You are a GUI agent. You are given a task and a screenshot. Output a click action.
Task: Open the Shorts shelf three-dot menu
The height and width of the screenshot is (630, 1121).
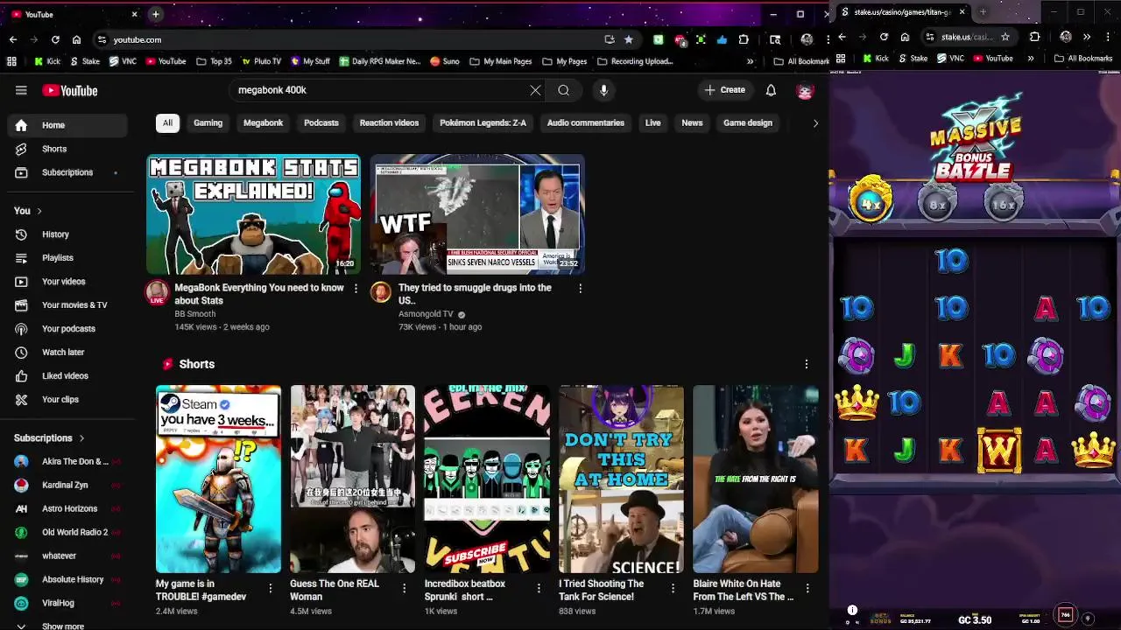click(x=806, y=364)
